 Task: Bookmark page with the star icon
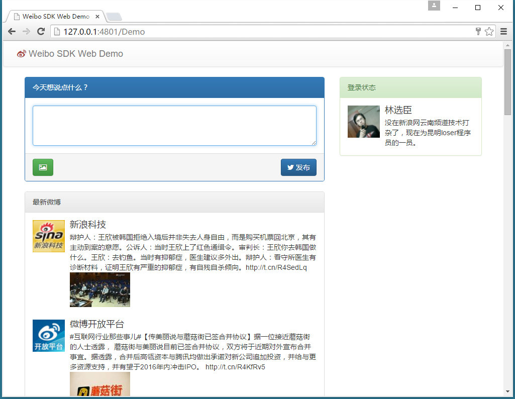[x=489, y=32]
